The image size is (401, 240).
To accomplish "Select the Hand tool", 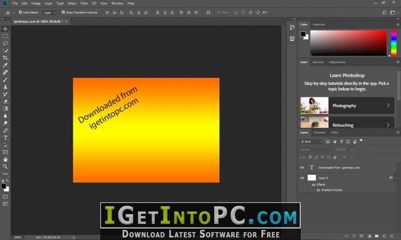I will [x=5, y=159].
